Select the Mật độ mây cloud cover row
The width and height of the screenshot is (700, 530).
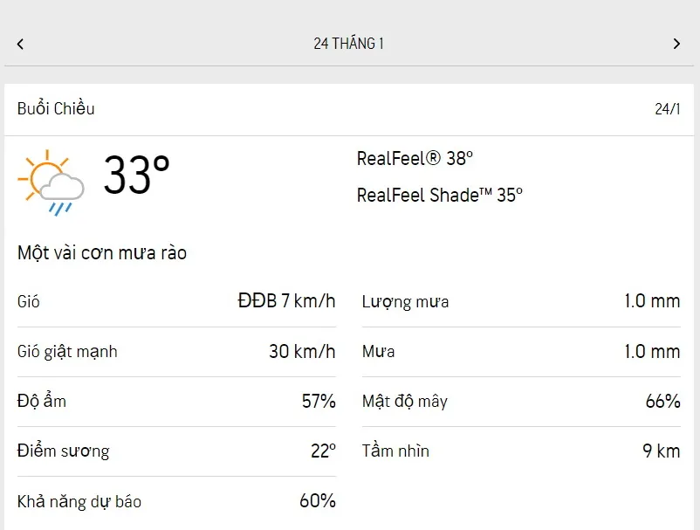[x=520, y=402]
